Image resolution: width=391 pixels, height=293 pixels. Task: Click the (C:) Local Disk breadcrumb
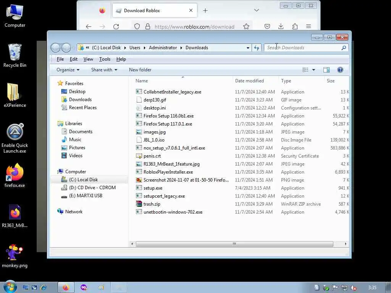107,48
